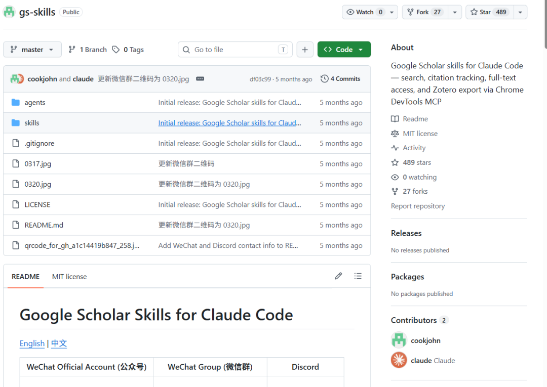View the 0 watching link
The width and height of the screenshot is (547, 387).
pyautogui.click(x=414, y=177)
